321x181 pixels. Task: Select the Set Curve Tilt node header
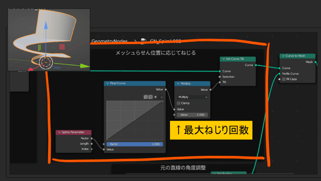[x=238, y=59]
